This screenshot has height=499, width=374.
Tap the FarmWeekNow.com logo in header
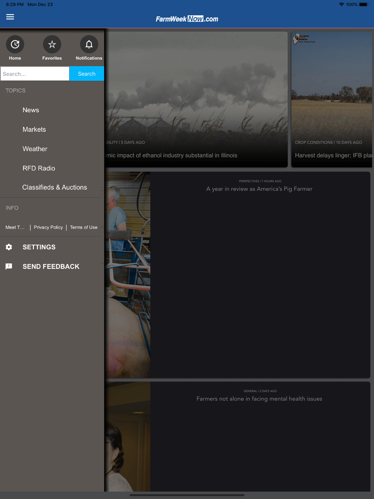187,19
